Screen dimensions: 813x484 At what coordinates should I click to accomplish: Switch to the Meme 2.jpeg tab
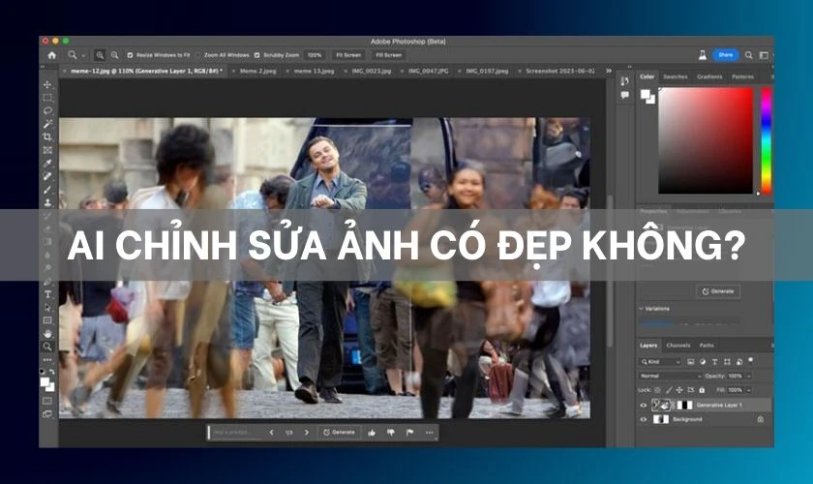tap(257, 71)
